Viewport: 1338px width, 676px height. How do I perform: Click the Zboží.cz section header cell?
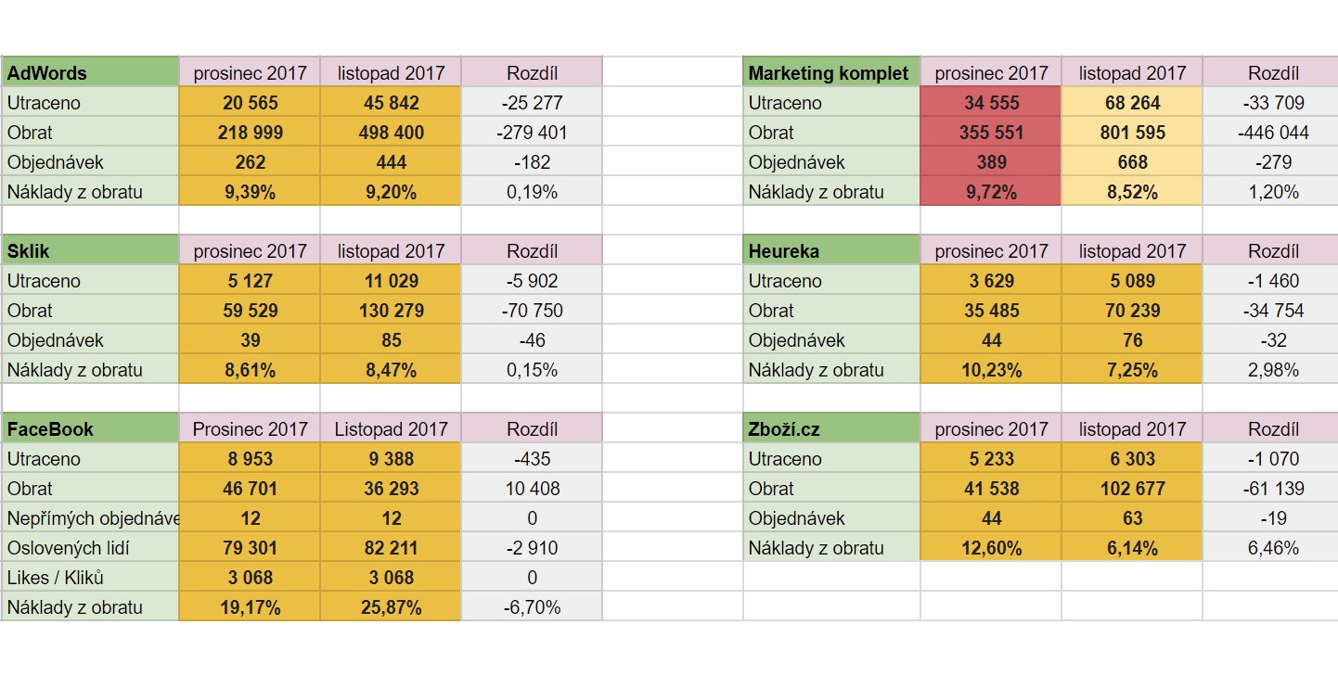[x=830, y=428]
